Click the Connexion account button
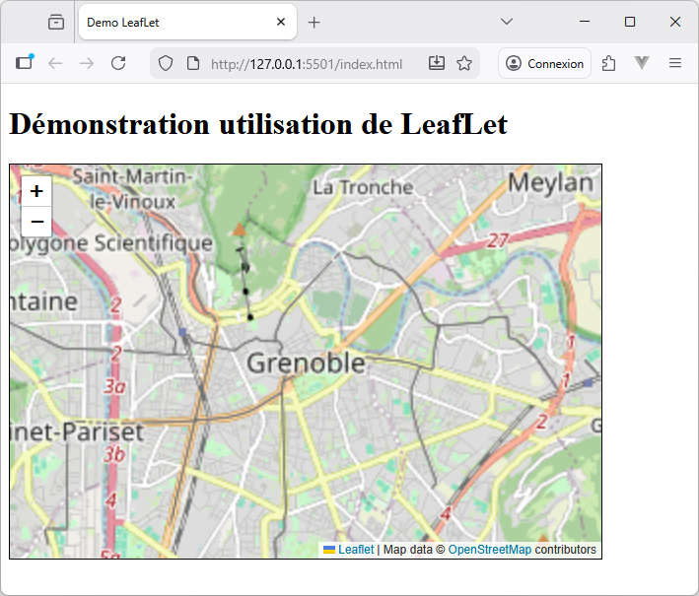This screenshot has height=596, width=699. (x=544, y=63)
